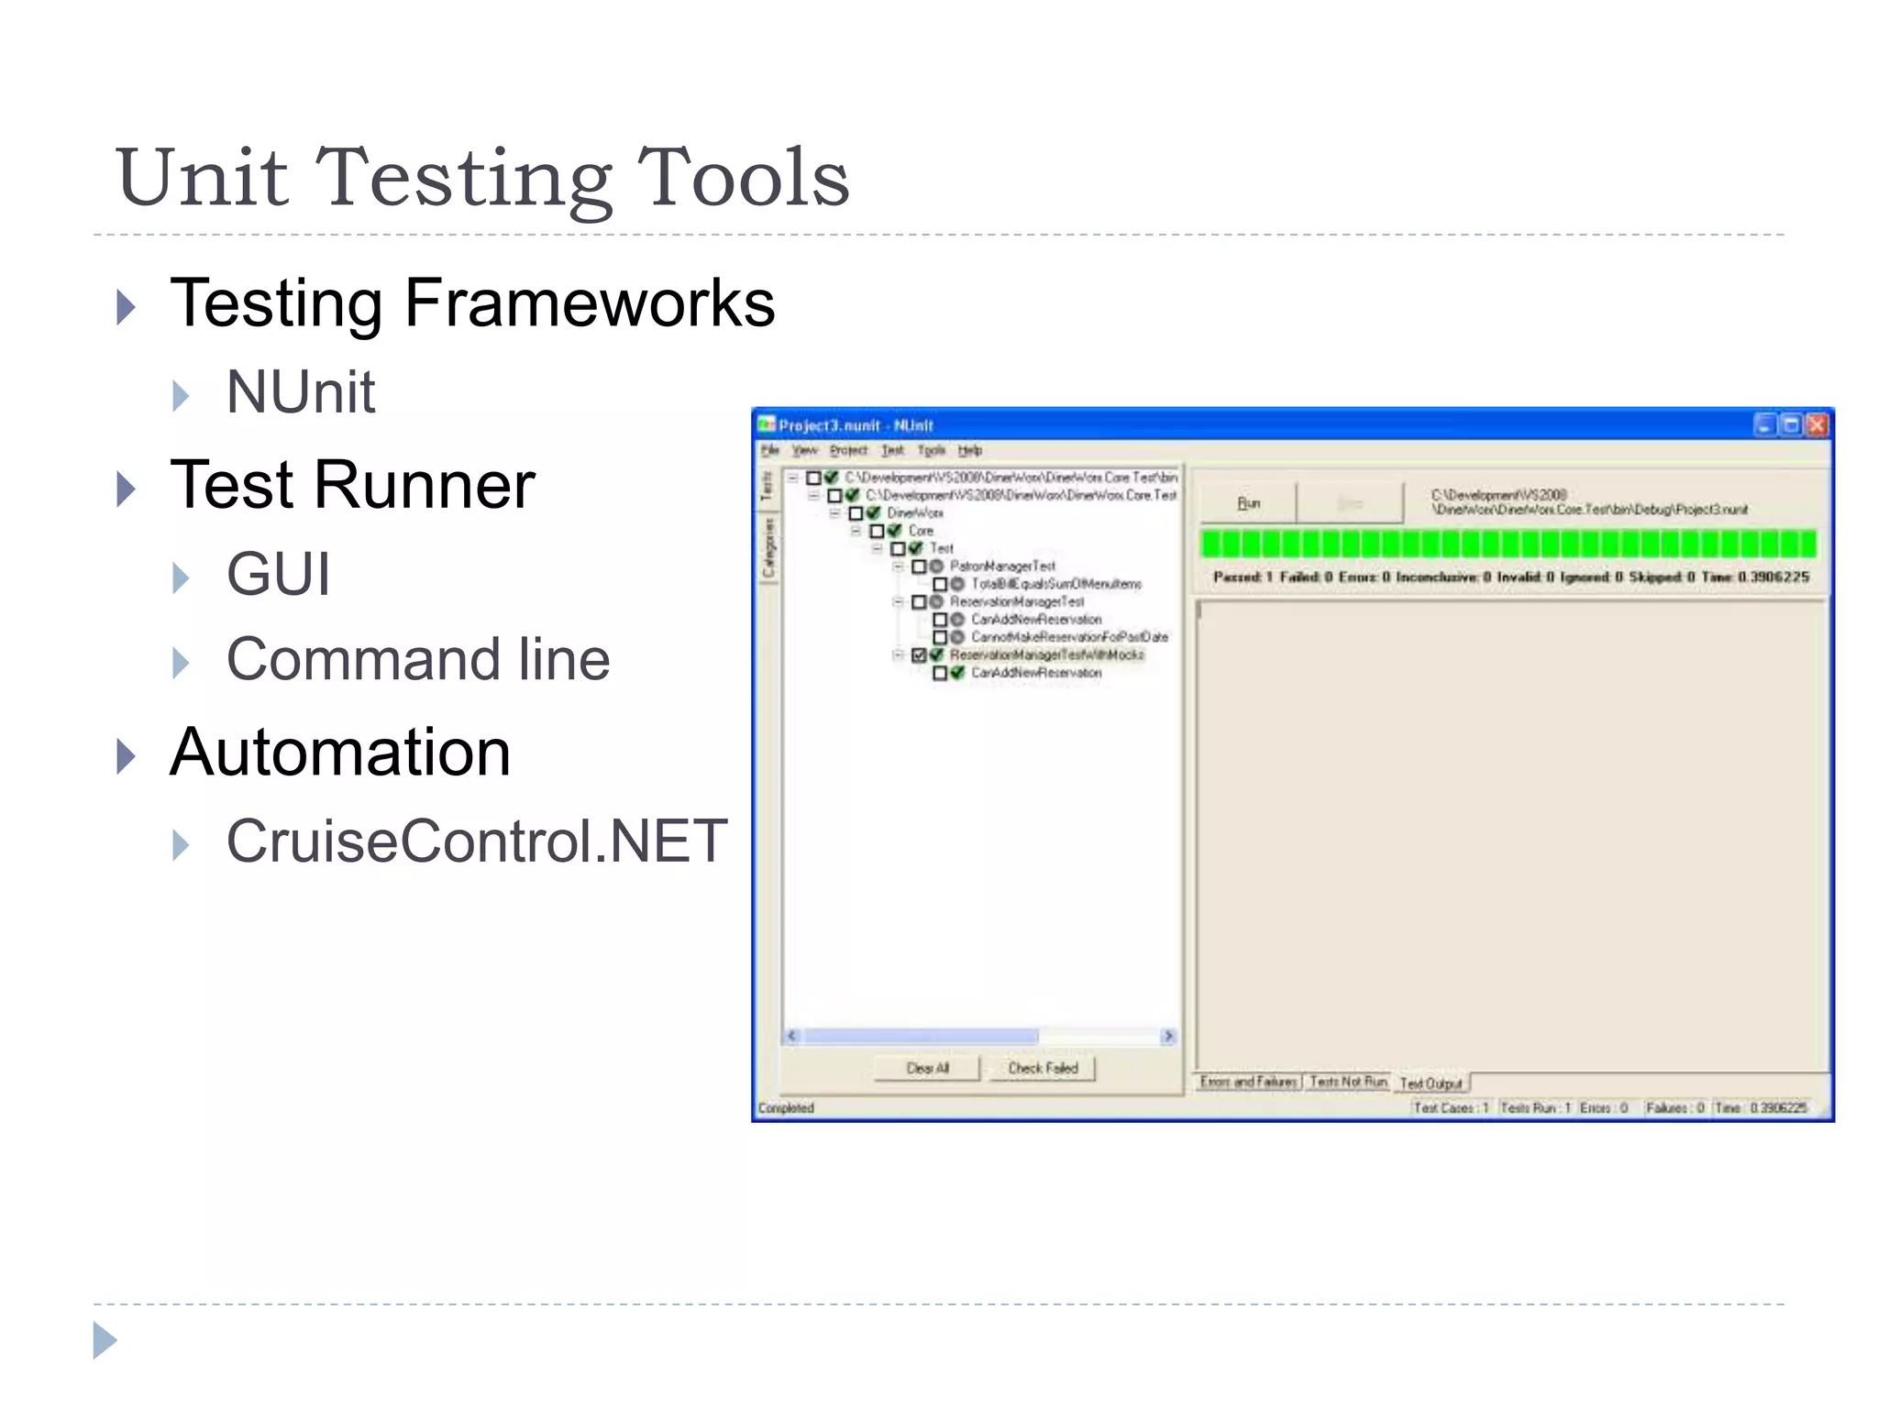Click the tree's horizontal scrollbar right arrow
1878x1408 pixels.
1168,1037
